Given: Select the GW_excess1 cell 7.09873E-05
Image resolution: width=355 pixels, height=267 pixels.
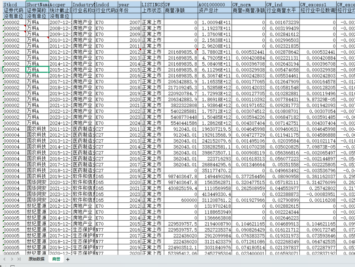Looking at the screenshot, I should (318, 147).
